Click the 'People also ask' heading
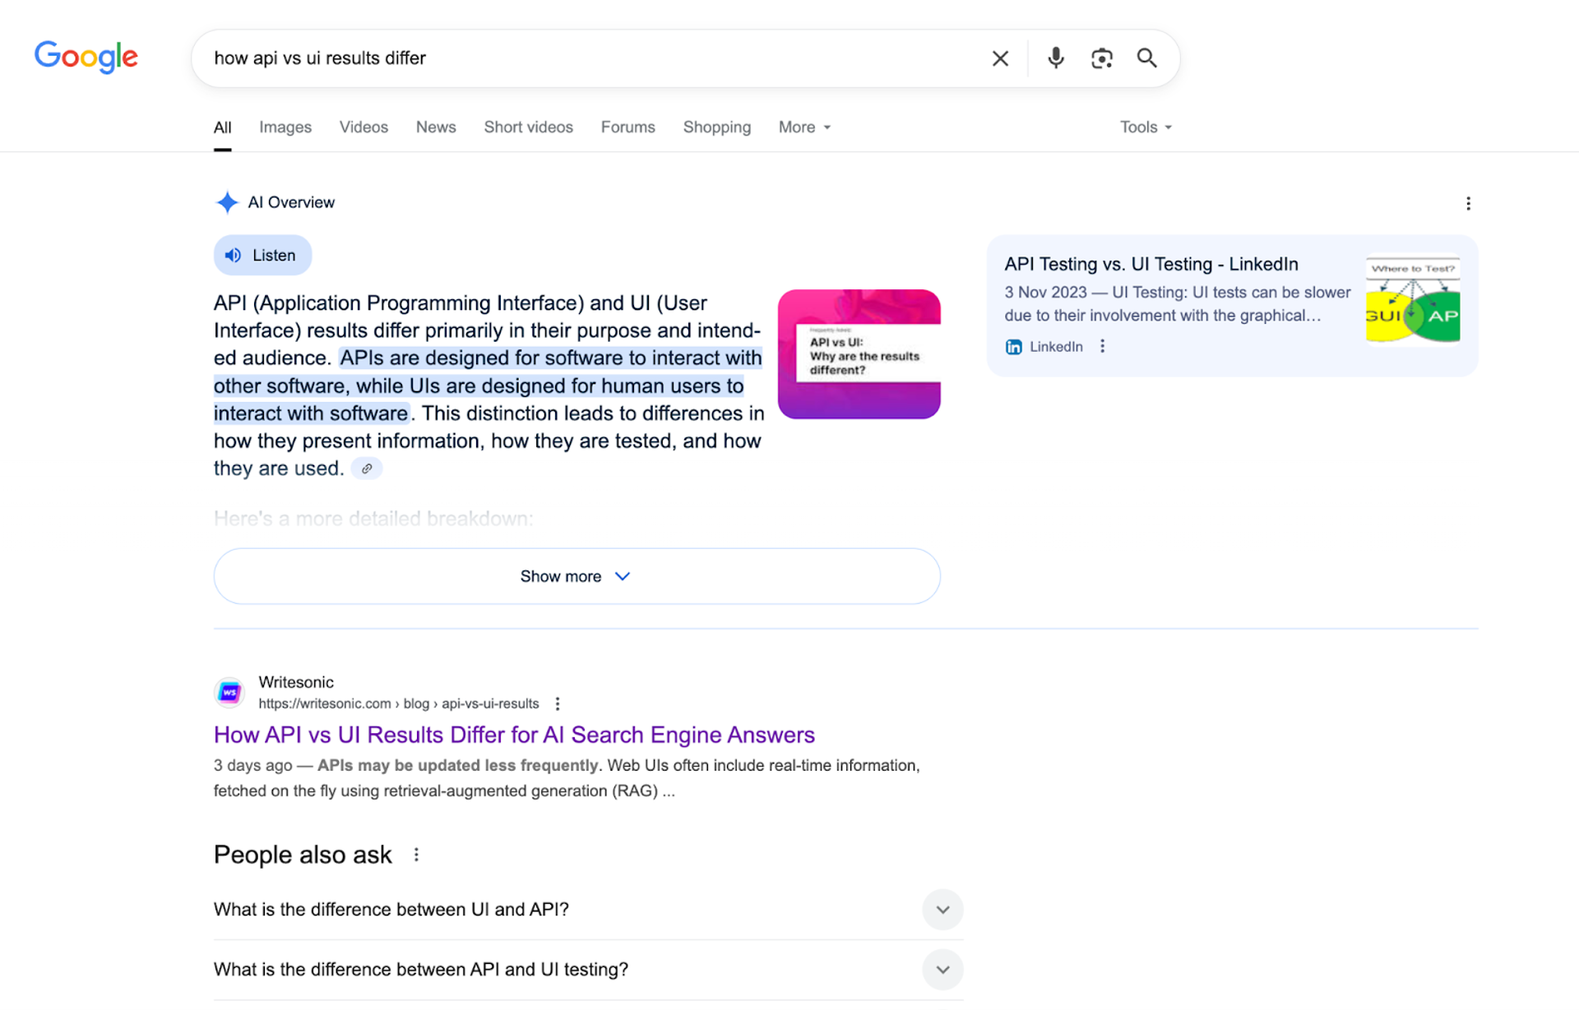1579x1010 pixels. point(303,856)
